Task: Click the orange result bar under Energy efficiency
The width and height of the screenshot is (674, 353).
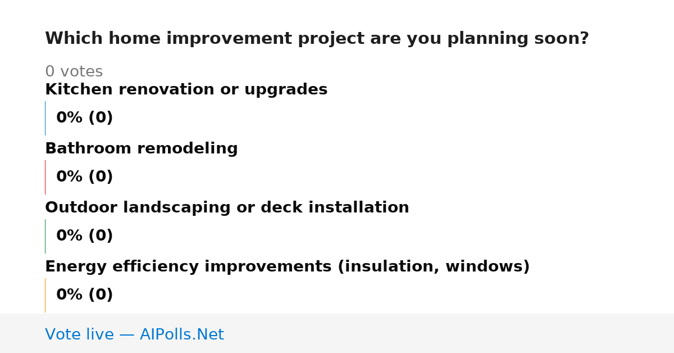Action: [45, 295]
